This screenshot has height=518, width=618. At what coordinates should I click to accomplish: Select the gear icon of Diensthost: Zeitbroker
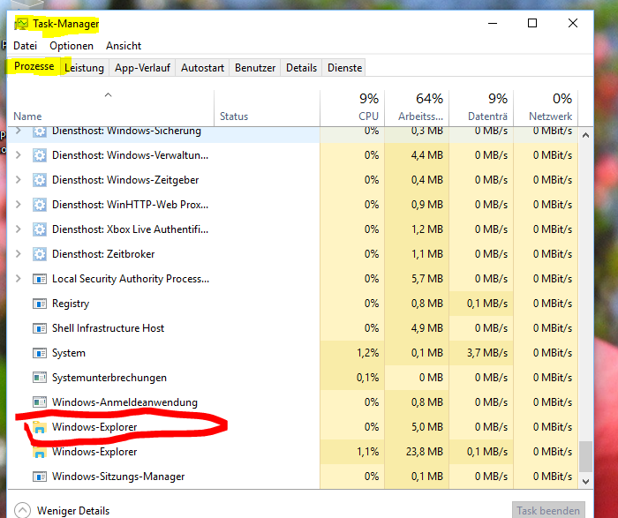point(39,254)
